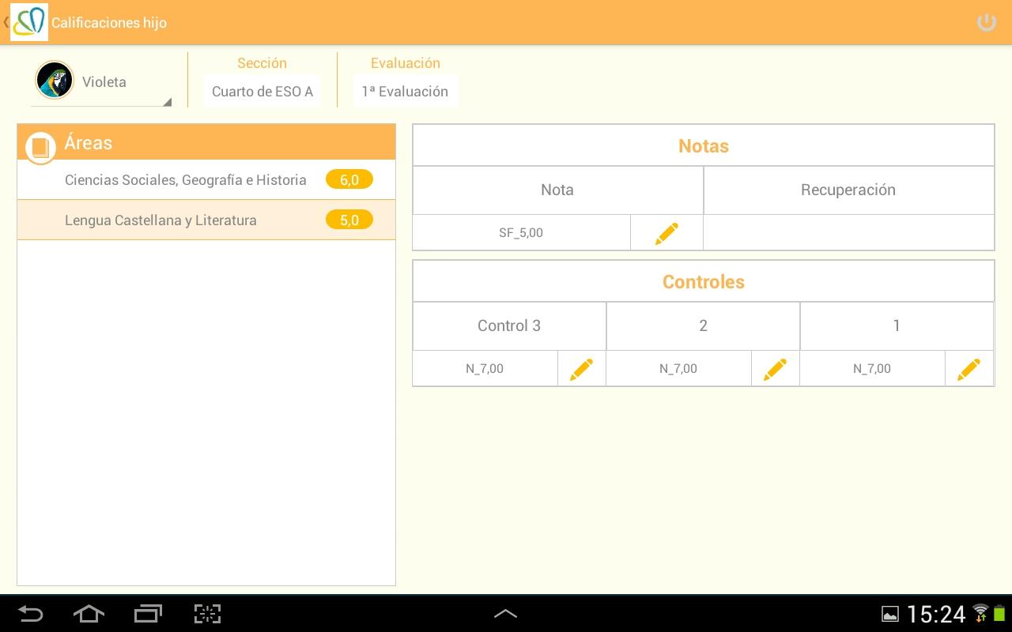Tap the app logo in header
This screenshot has height=632, width=1012.
coord(28,22)
